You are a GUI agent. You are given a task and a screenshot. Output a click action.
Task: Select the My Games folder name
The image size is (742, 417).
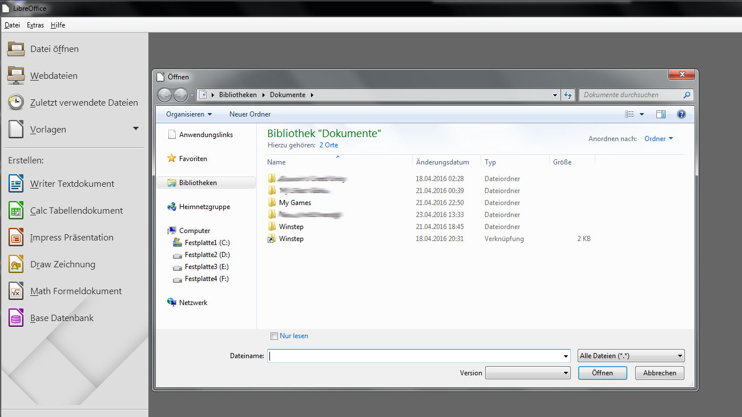click(x=295, y=203)
